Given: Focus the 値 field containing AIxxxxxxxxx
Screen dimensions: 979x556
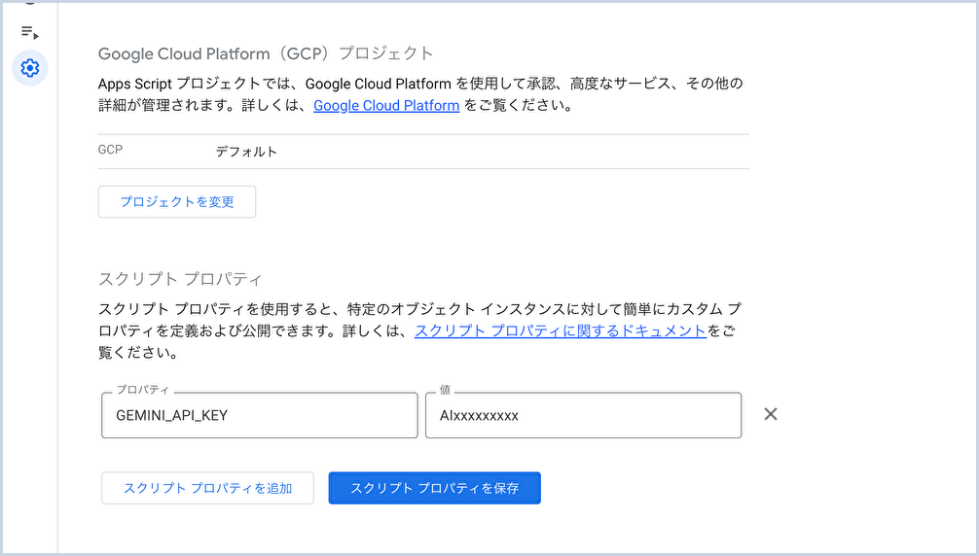Looking at the screenshot, I should click(583, 415).
